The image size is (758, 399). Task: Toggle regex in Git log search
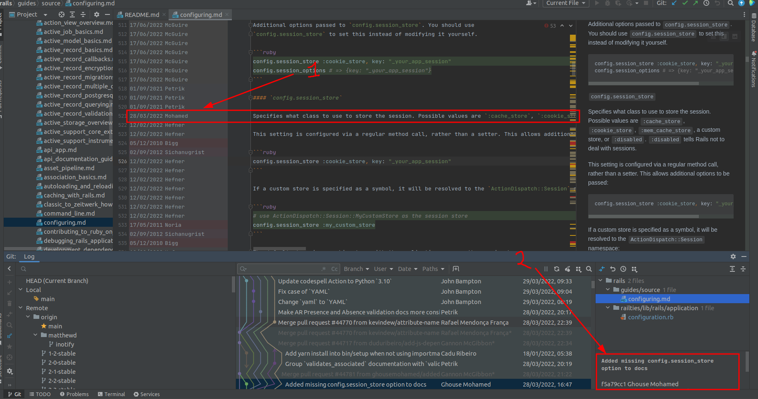(324, 269)
